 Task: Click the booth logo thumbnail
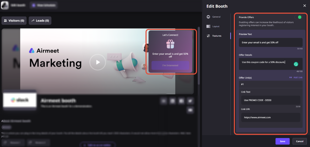pos(20,100)
